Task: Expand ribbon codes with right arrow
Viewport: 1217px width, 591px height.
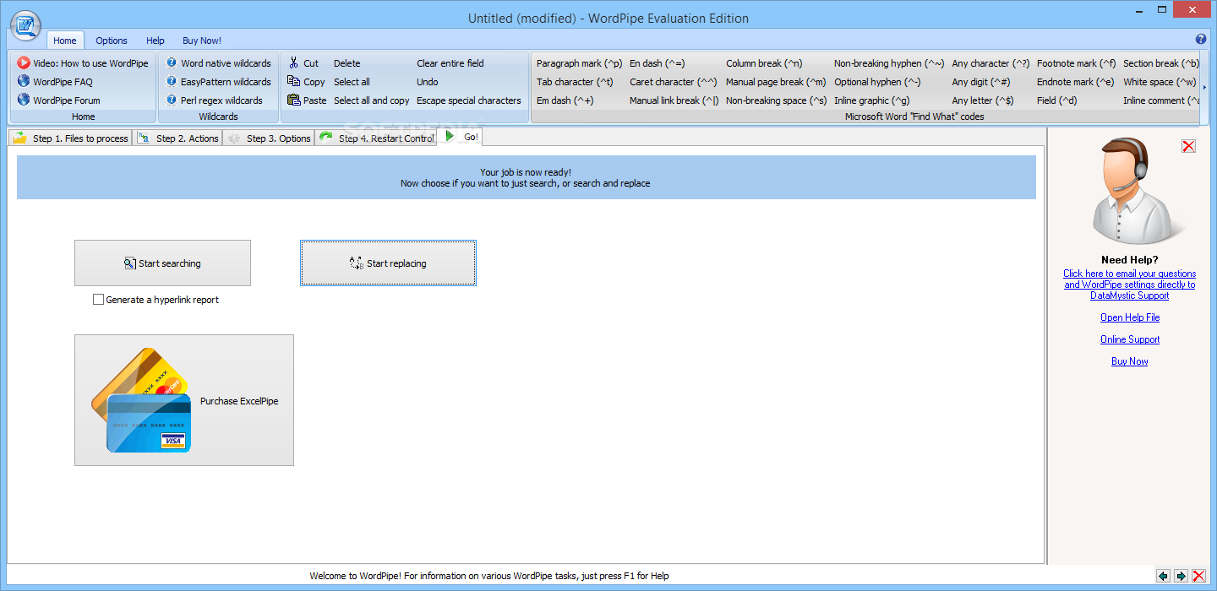Action: point(1204,87)
